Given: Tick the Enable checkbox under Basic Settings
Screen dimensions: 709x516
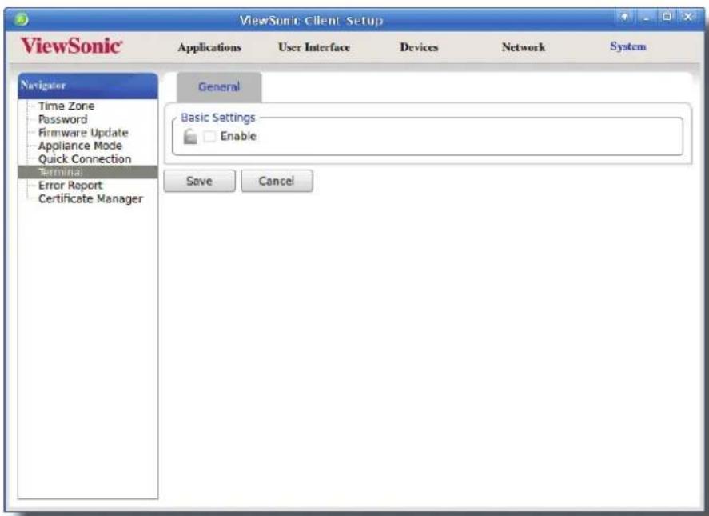Looking at the screenshot, I should point(209,136).
